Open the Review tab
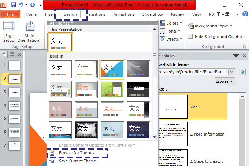 [x=178, y=14]
